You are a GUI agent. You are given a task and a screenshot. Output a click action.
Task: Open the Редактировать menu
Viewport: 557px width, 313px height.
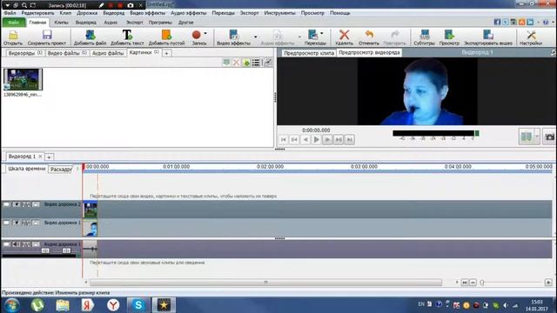point(37,13)
